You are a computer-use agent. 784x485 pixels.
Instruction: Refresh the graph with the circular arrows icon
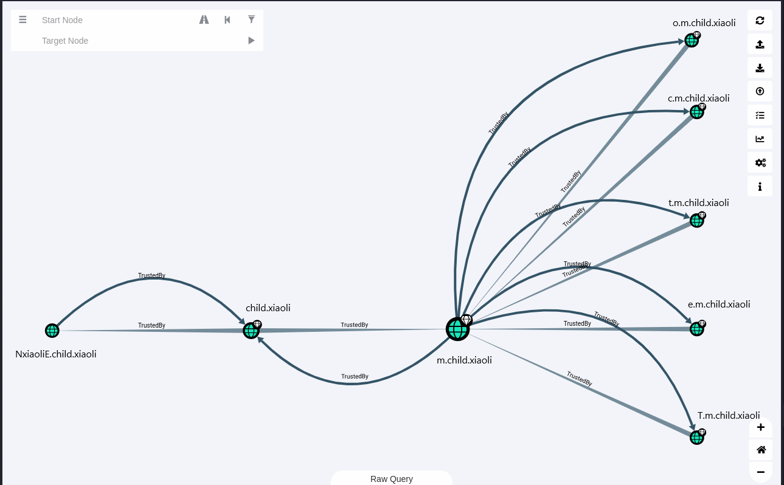(x=760, y=20)
